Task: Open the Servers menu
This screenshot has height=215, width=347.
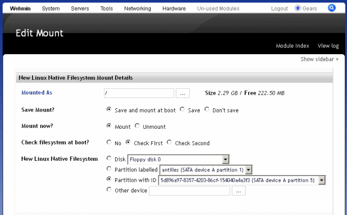Action: coord(80,8)
